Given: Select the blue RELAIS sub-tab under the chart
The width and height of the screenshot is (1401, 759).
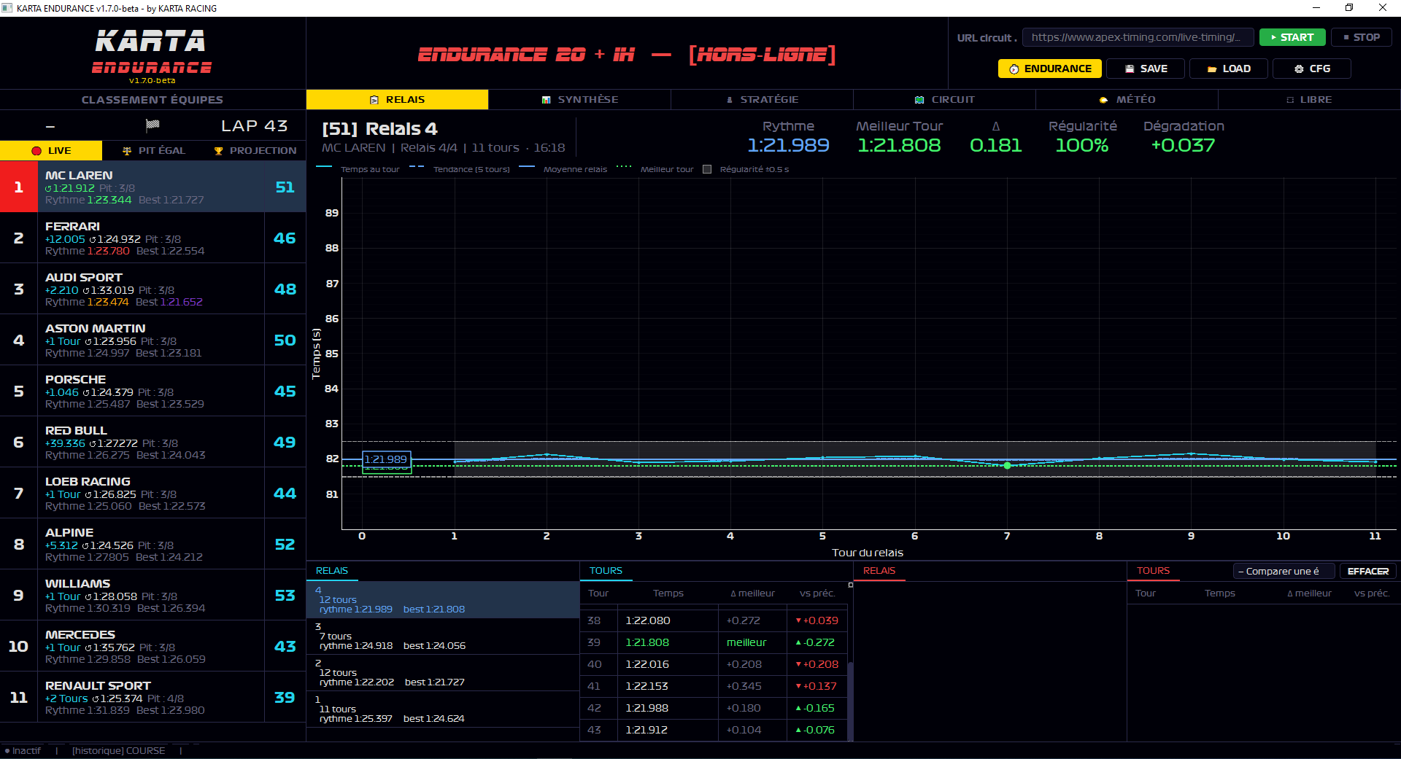Looking at the screenshot, I should tap(332, 571).
